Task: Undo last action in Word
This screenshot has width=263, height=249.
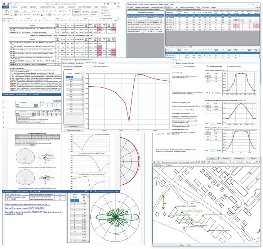Action: click(x=11, y=4)
